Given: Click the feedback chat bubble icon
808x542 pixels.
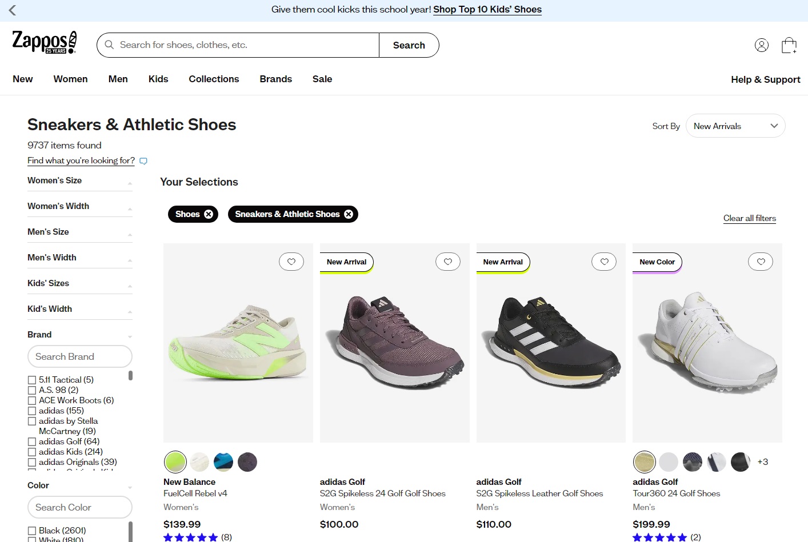Looking at the screenshot, I should [143, 161].
